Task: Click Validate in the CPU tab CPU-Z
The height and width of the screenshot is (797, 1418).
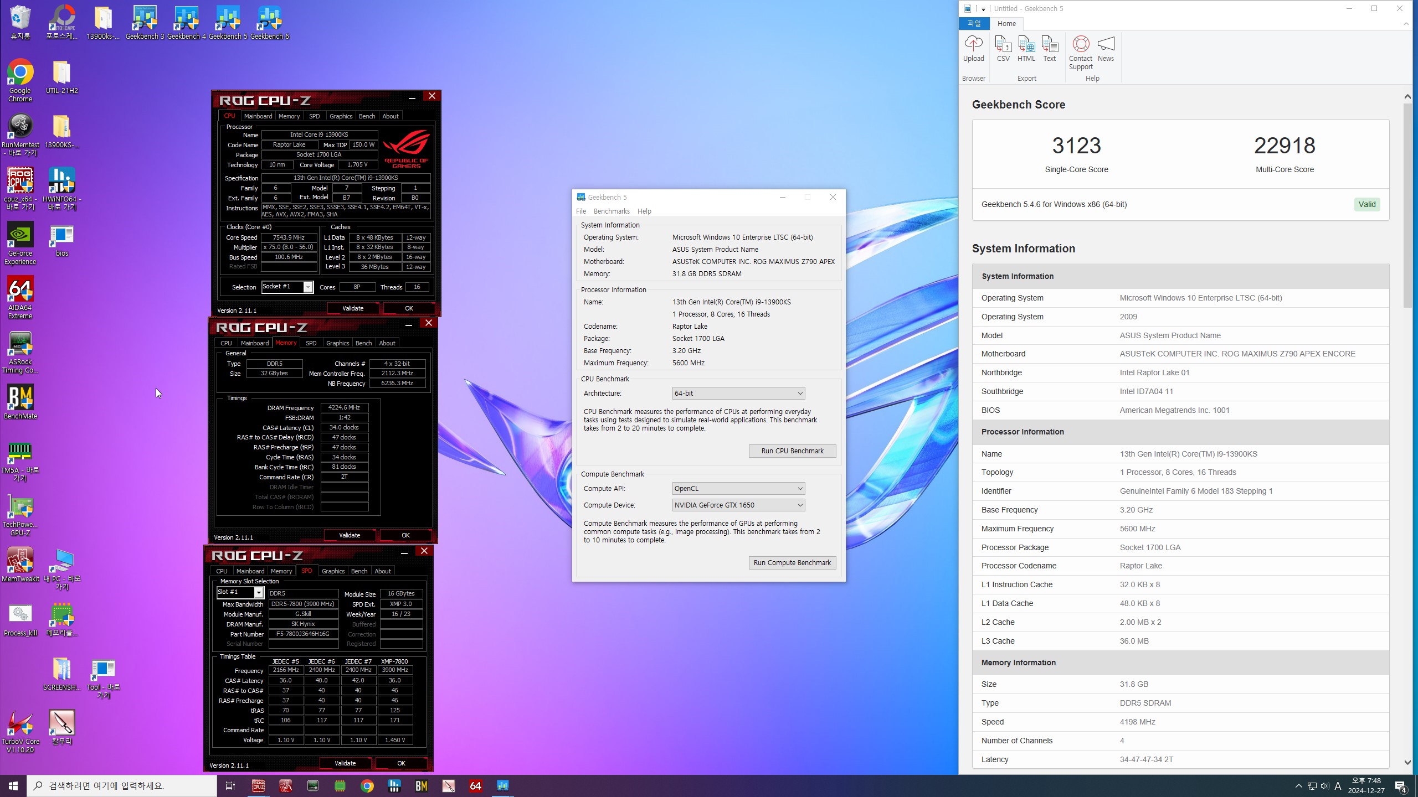Action: [x=353, y=308]
